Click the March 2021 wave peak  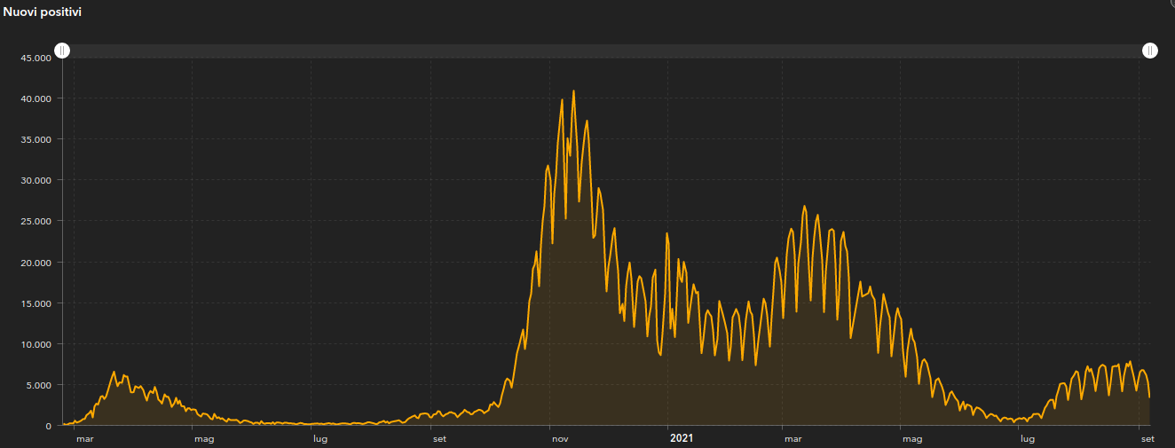pyautogui.click(x=804, y=207)
